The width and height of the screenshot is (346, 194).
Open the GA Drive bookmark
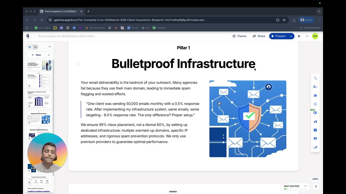(x=145, y=28)
